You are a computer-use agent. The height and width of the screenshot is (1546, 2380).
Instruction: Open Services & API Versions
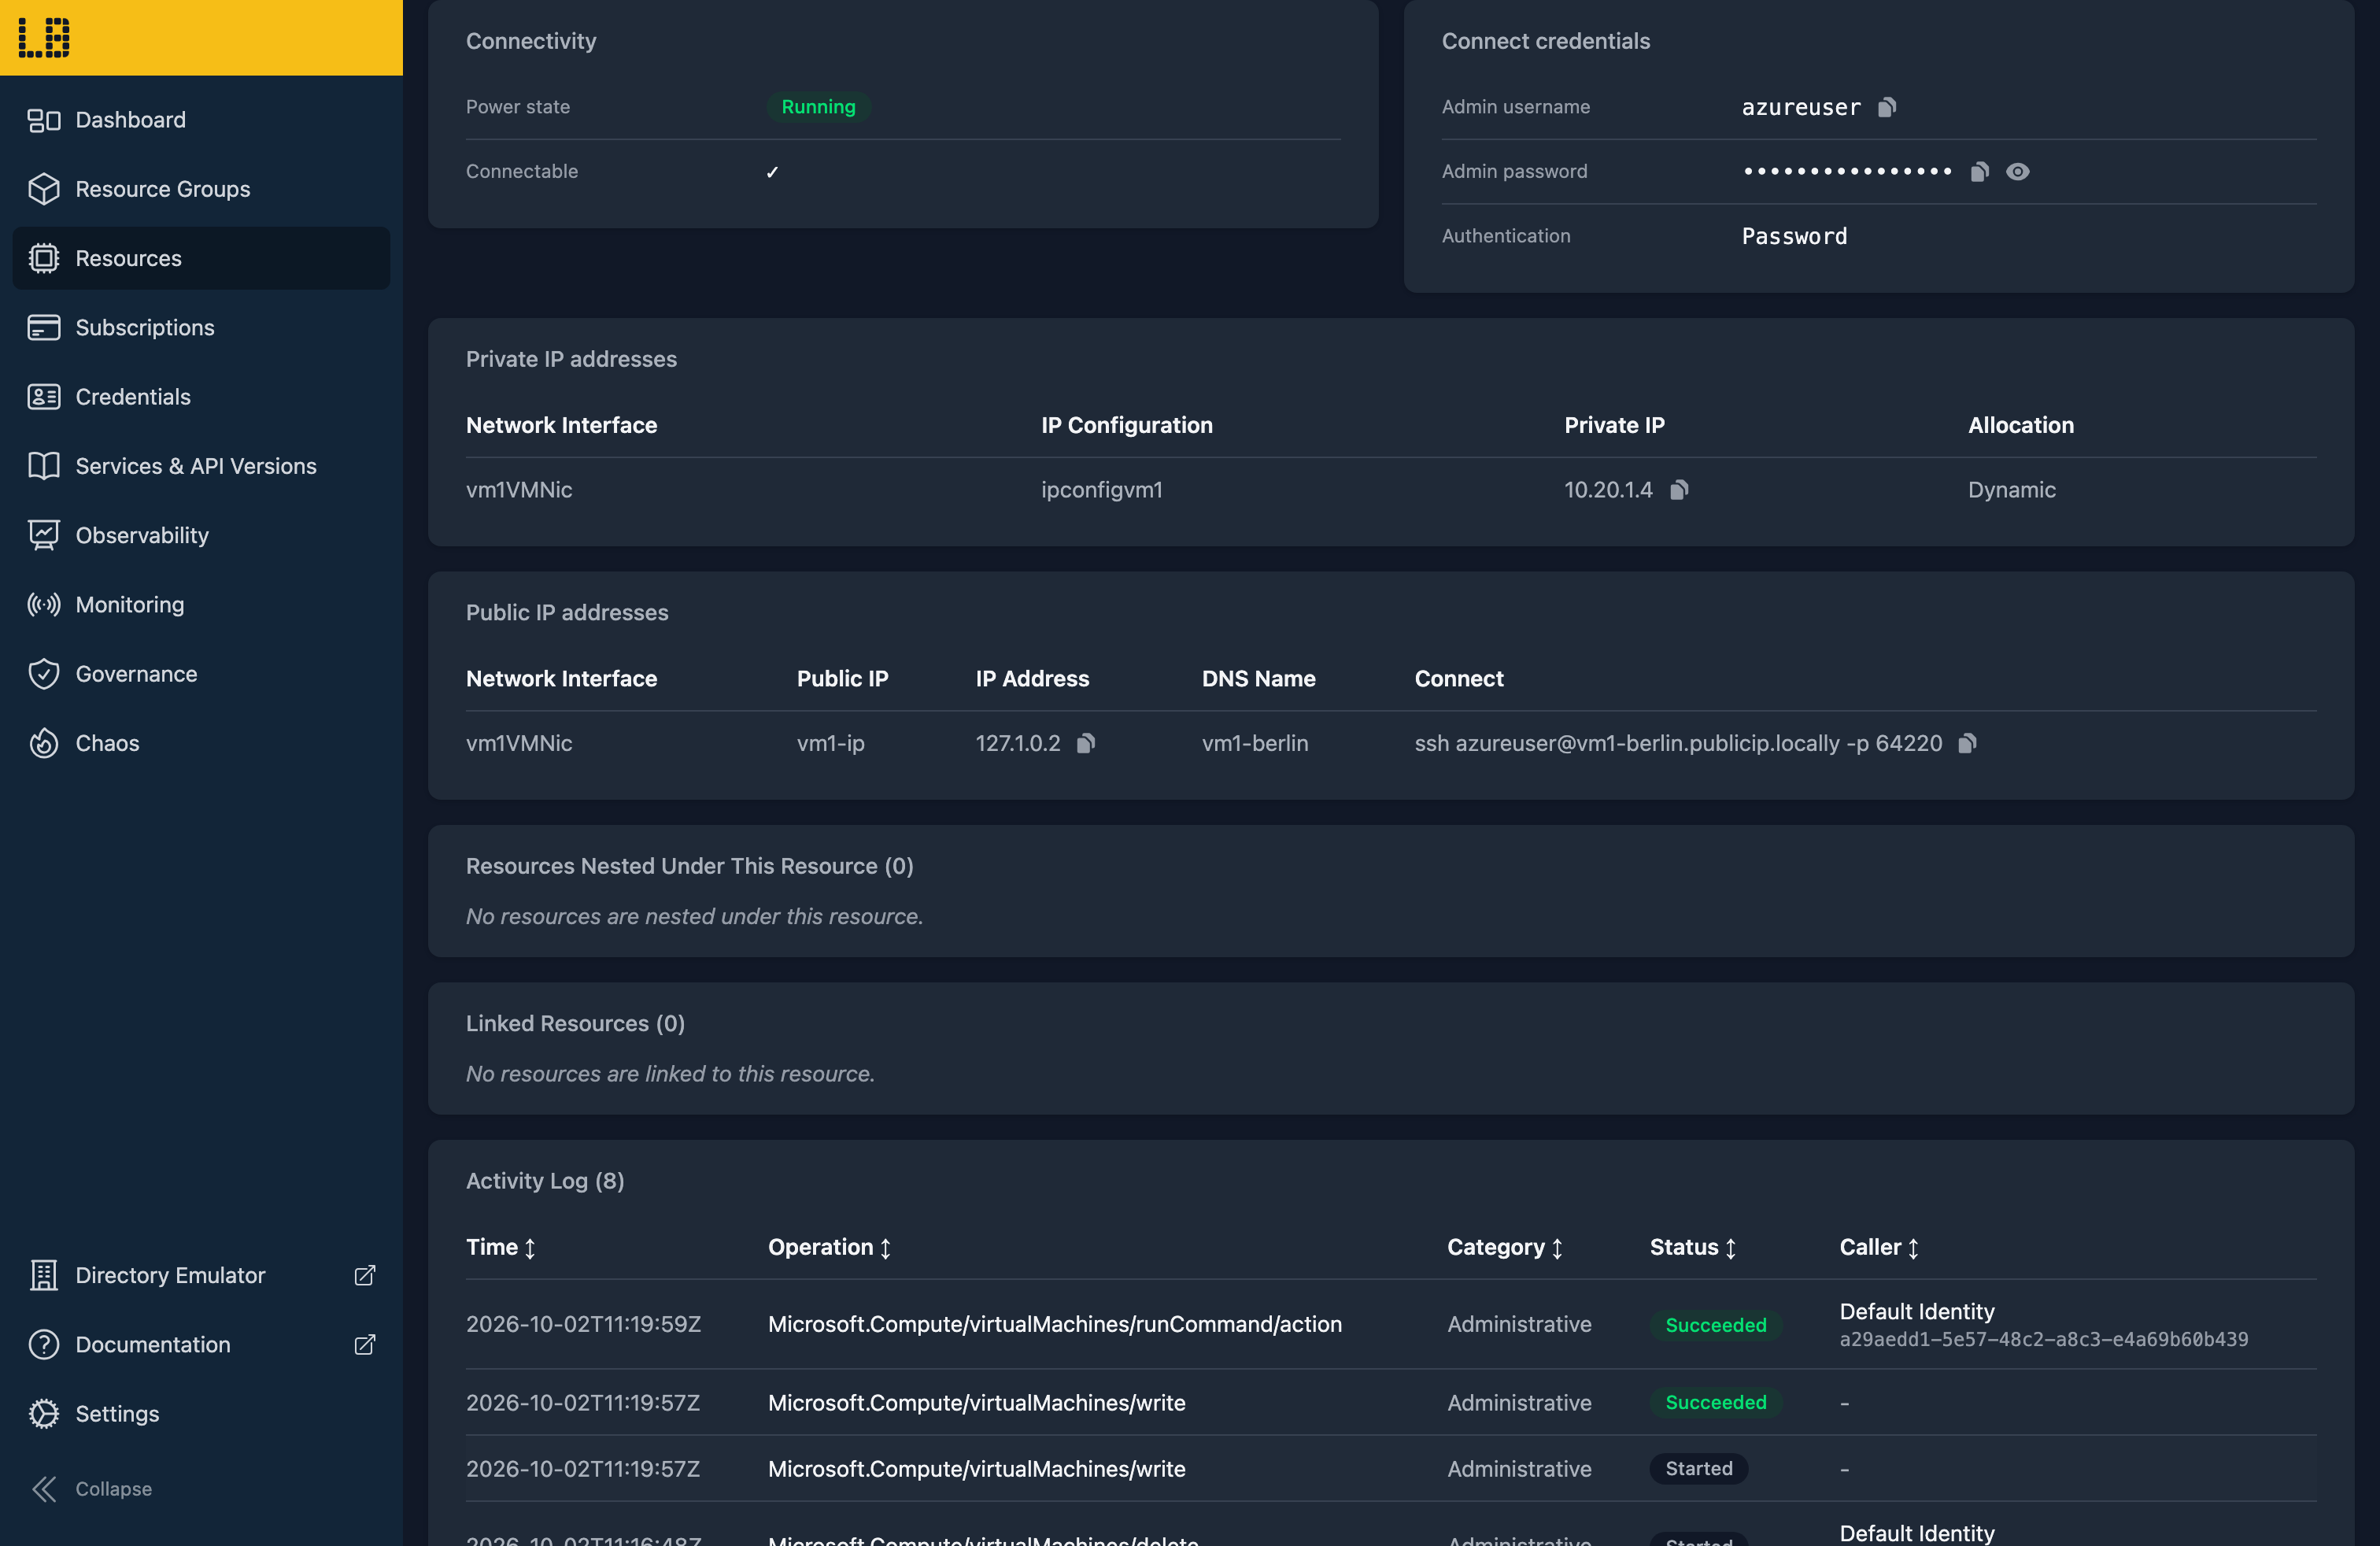pos(201,466)
